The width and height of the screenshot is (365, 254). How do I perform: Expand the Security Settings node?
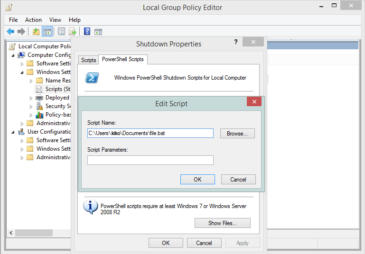[x=31, y=107]
